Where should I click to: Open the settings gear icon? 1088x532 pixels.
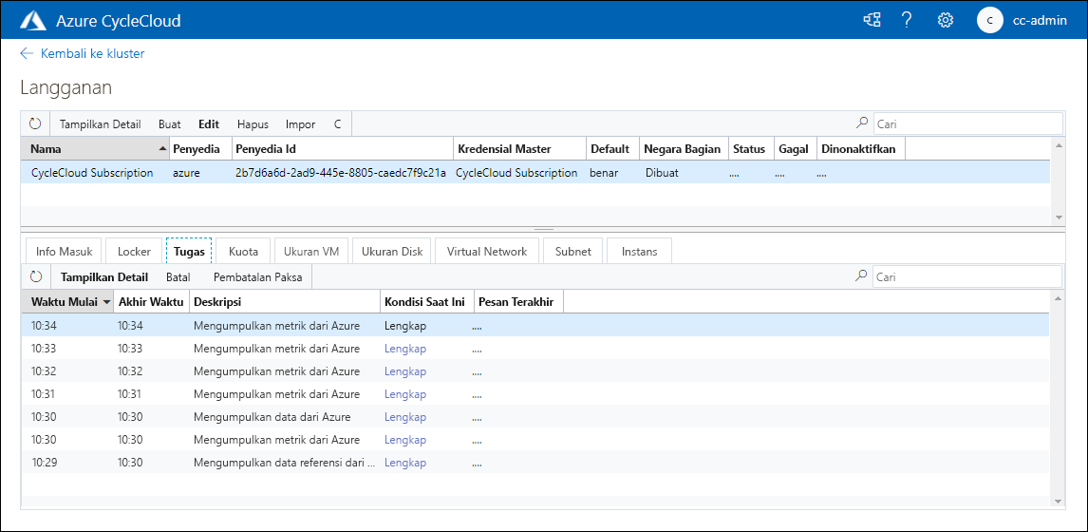tap(945, 20)
